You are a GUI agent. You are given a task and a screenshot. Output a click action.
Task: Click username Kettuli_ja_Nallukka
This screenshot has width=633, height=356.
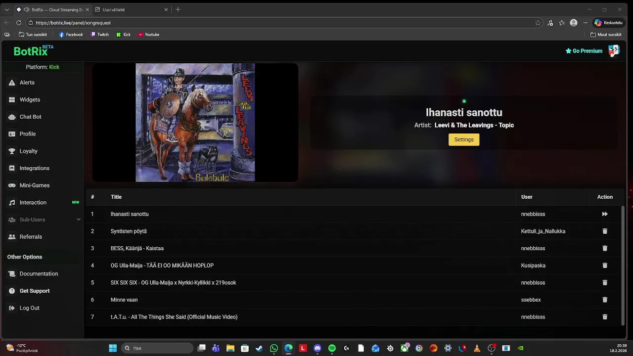(543, 231)
